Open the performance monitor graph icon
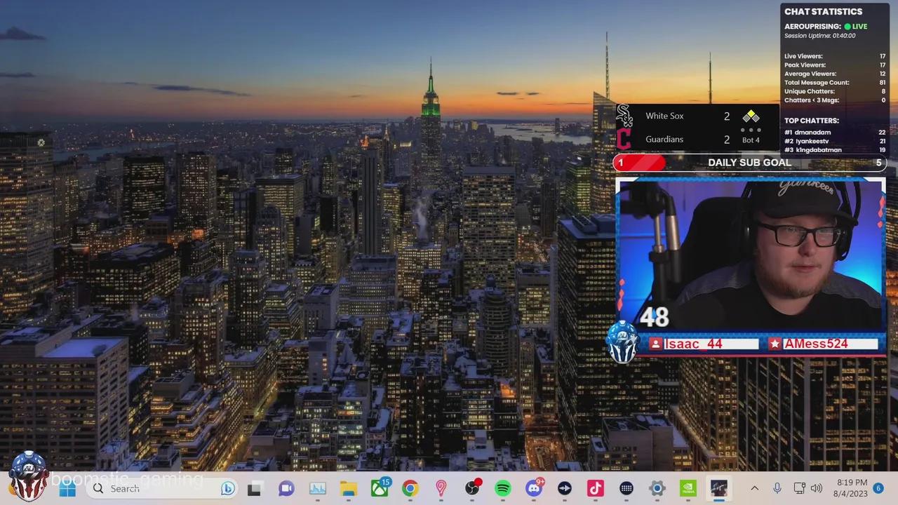The height and width of the screenshot is (505, 898). pyautogui.click(x=317, y=488)
